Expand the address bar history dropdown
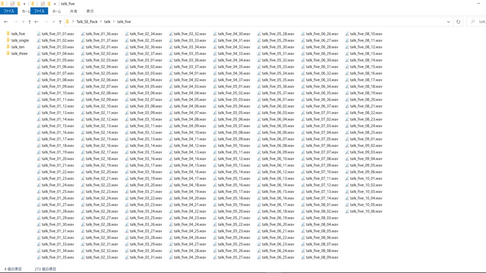Image resolution: width=486 pixels, height=273 pixels. (x=448, y=22)
